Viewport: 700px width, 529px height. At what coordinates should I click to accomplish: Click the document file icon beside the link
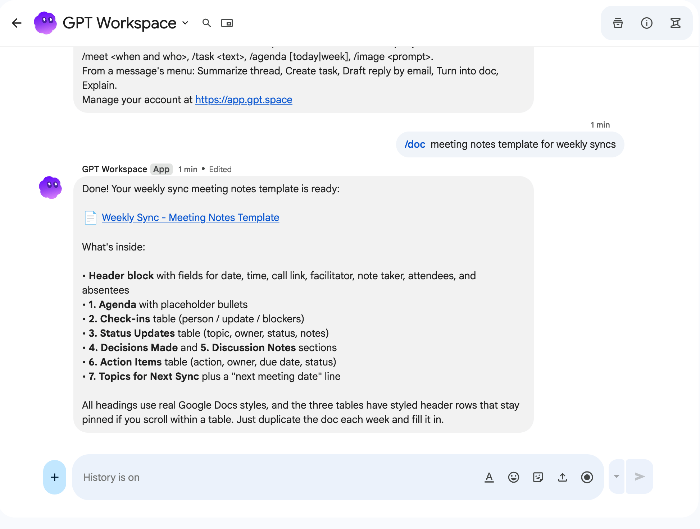point(90,217)
